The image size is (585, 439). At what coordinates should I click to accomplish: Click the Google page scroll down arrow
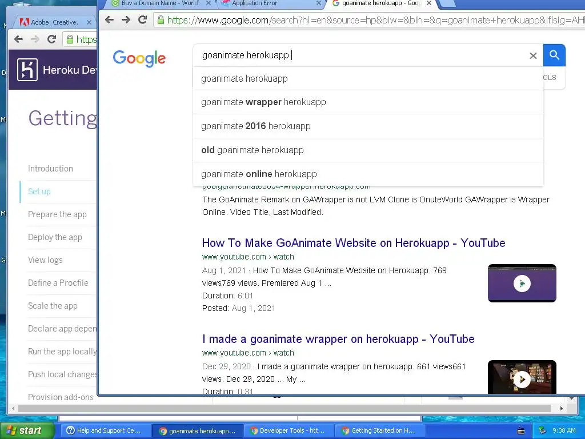pos(571,398)
